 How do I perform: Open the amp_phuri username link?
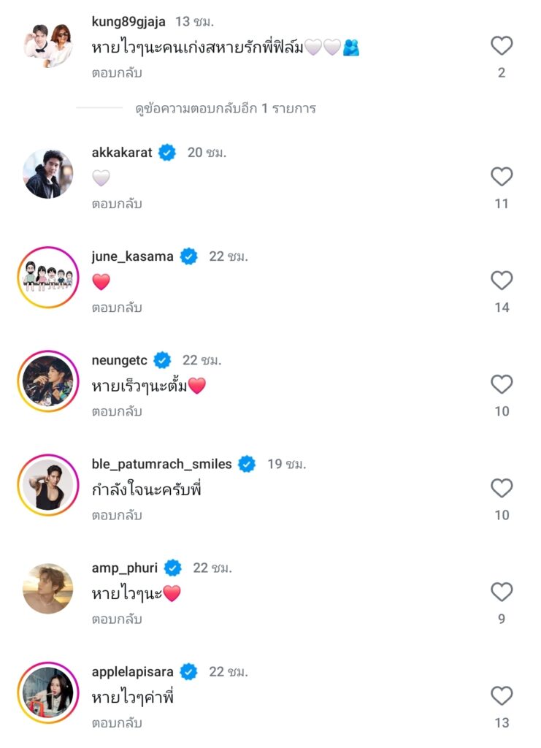pyautogui.click(x=124, y=568)
